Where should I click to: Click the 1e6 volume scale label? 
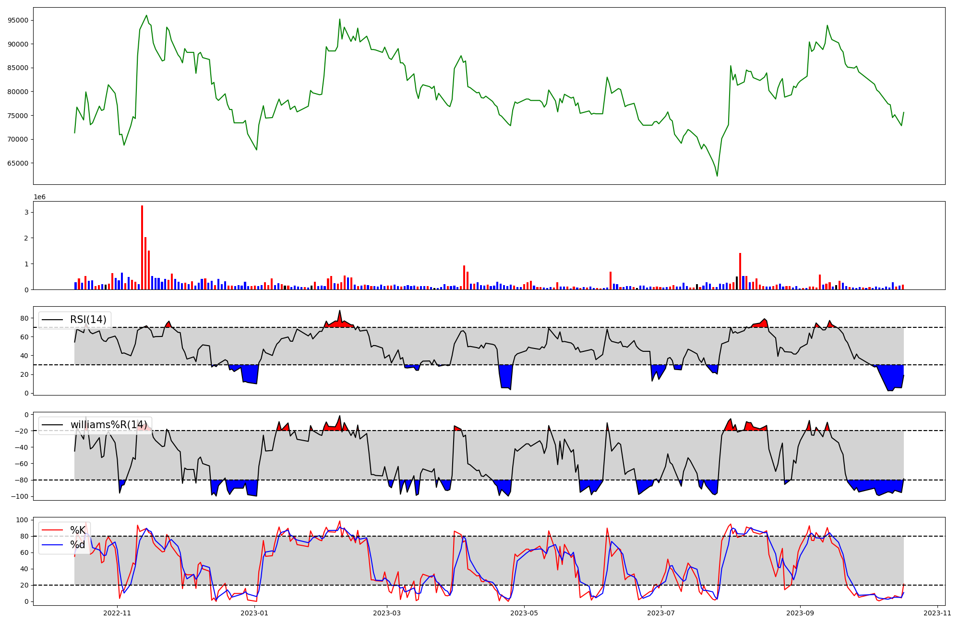tap(39, 197)
